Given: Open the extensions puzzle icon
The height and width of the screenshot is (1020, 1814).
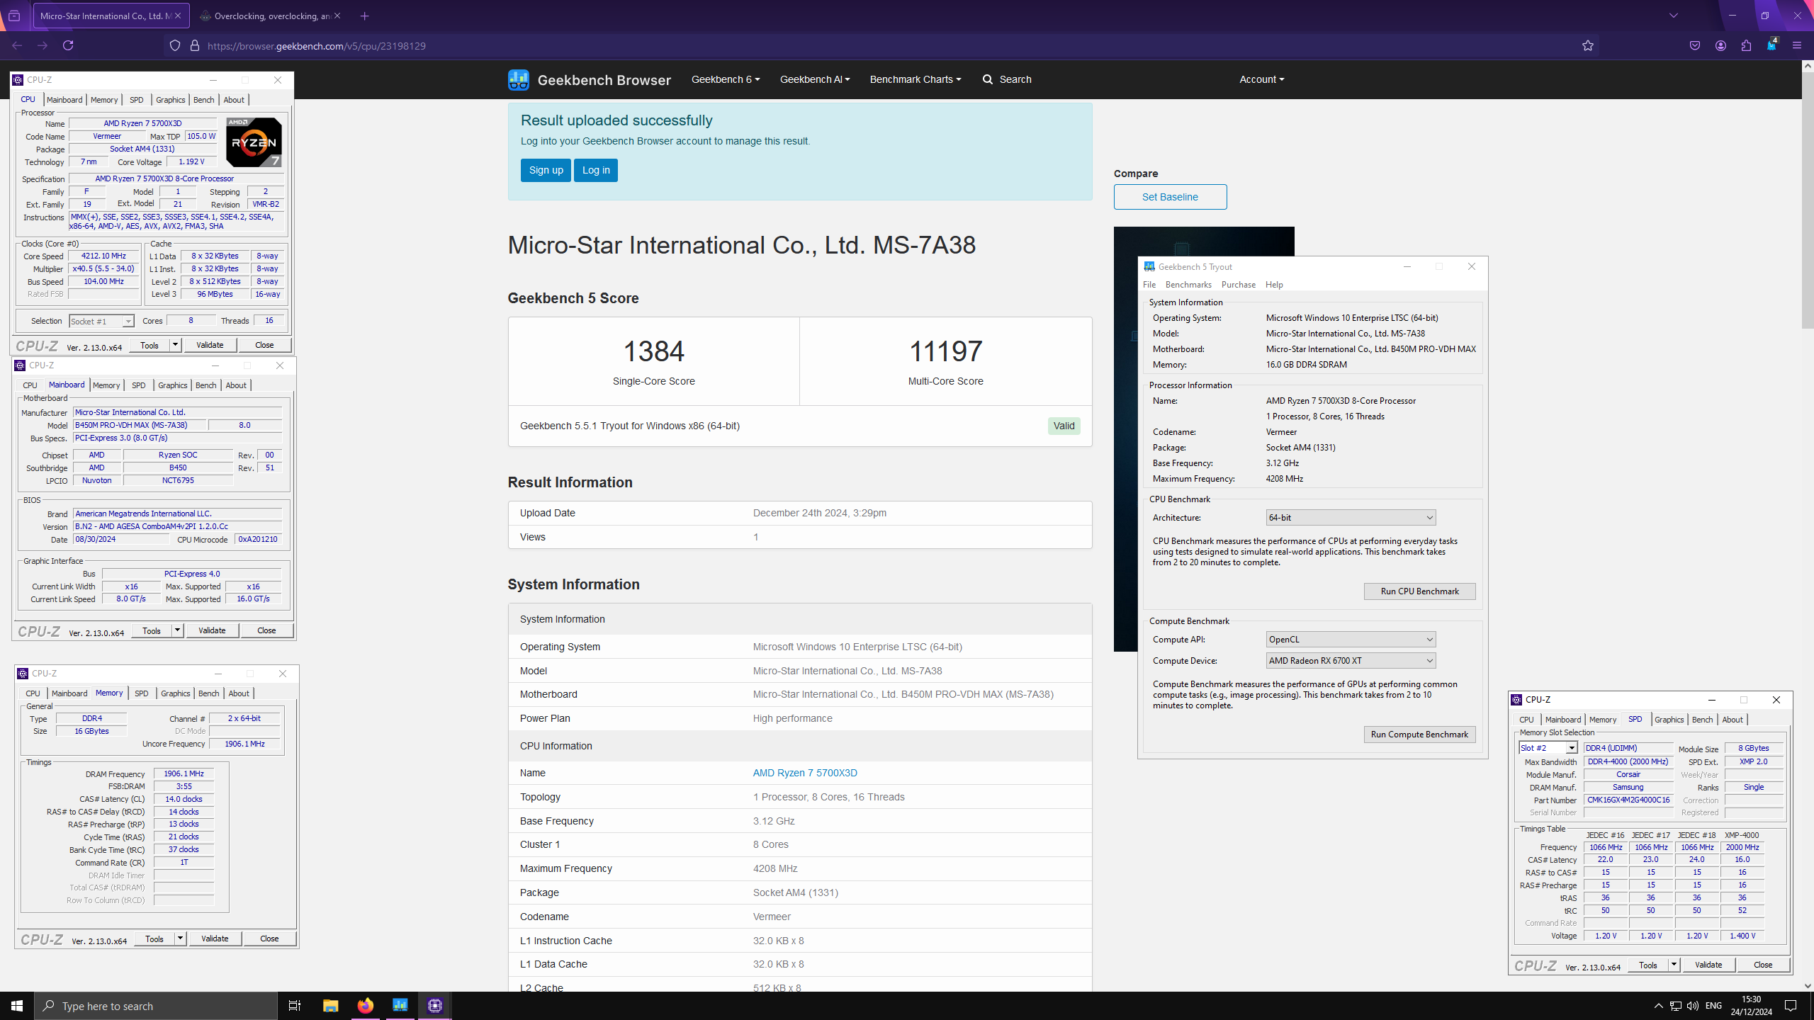Looking at the screenshot, I should [x=1746, y=45].
